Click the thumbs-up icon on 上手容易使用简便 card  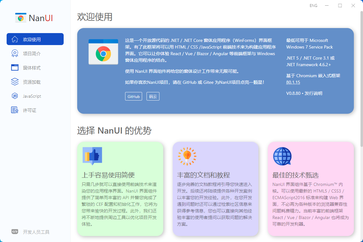click(93, 156)
